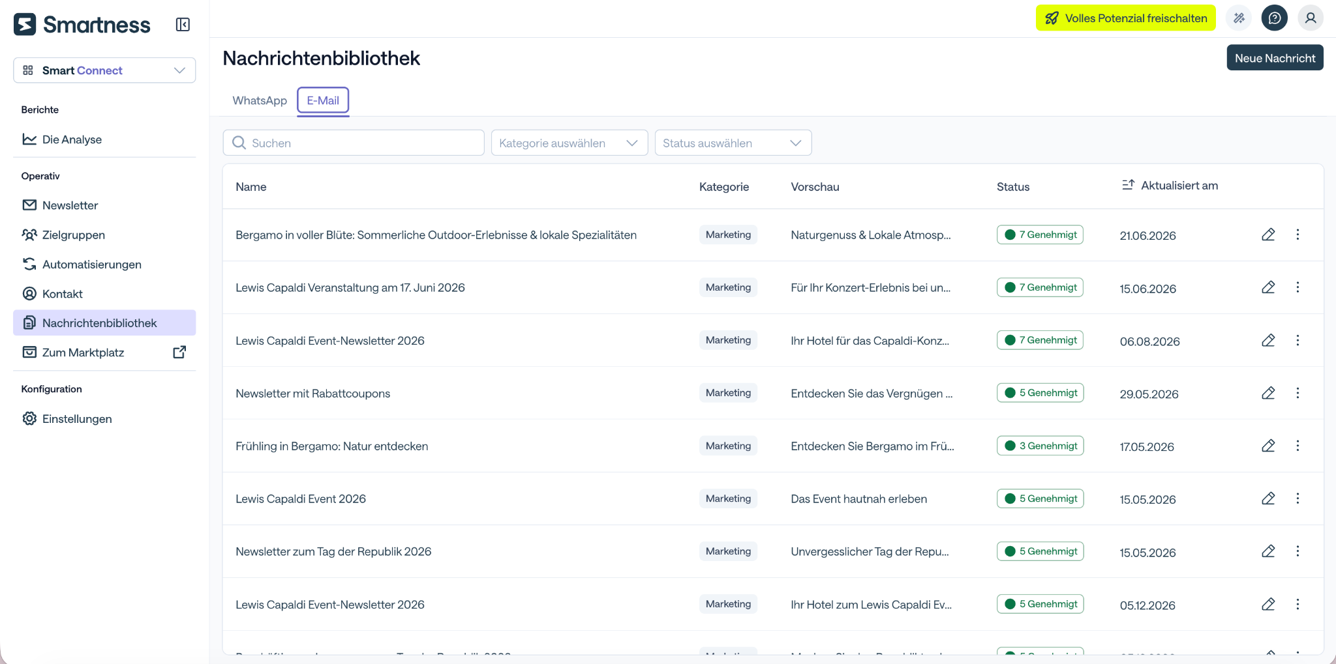Open the Kategorie auswählen dropdown
The height and width of the screenshot is (664, 1336).
(x=569, y=143)
